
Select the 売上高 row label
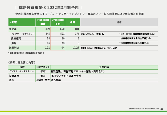coord(13,29)
